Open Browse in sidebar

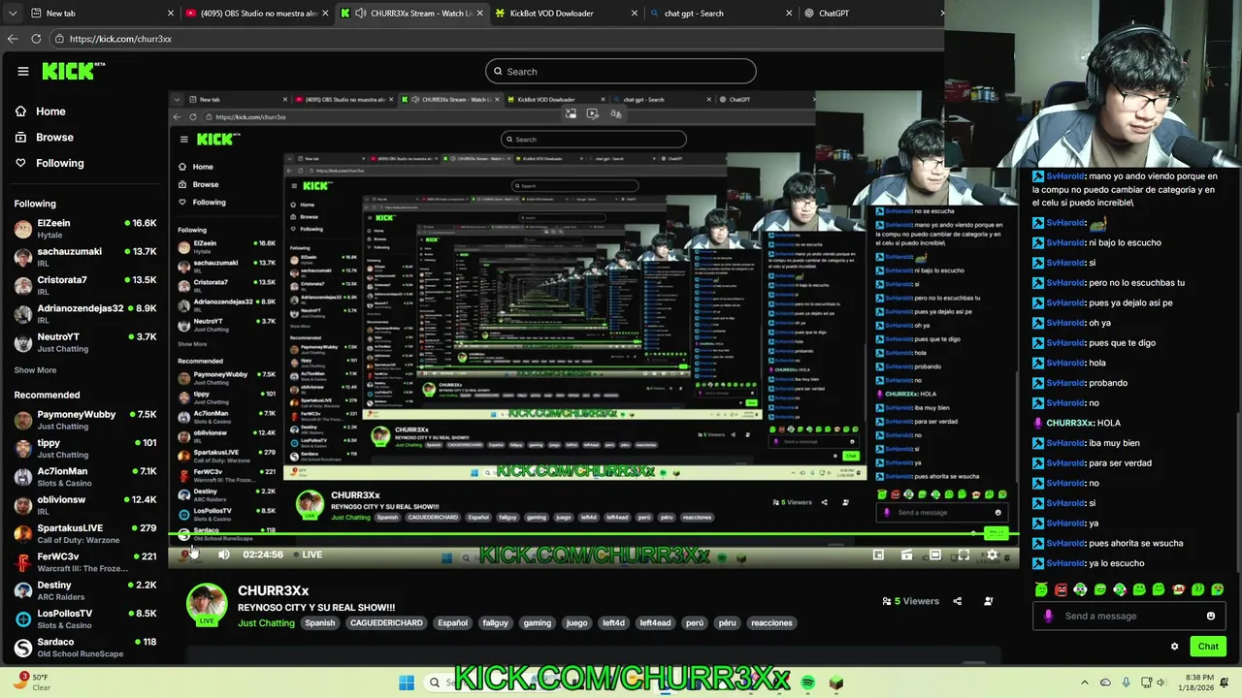tap(44, 138)
